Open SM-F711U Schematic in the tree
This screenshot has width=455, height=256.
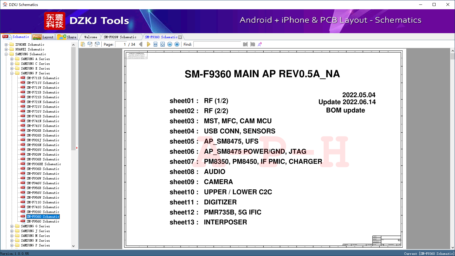tap(43, 83)
